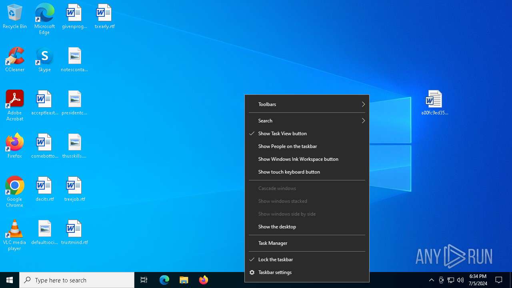Toggle Lock the taskbar option
512x288 pixels.
pyautogui.click(x=307, y=260)
